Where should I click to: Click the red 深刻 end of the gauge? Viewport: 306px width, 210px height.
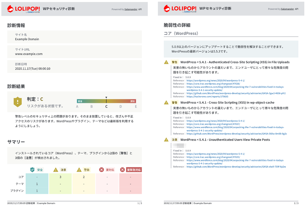tap(133, 101)
